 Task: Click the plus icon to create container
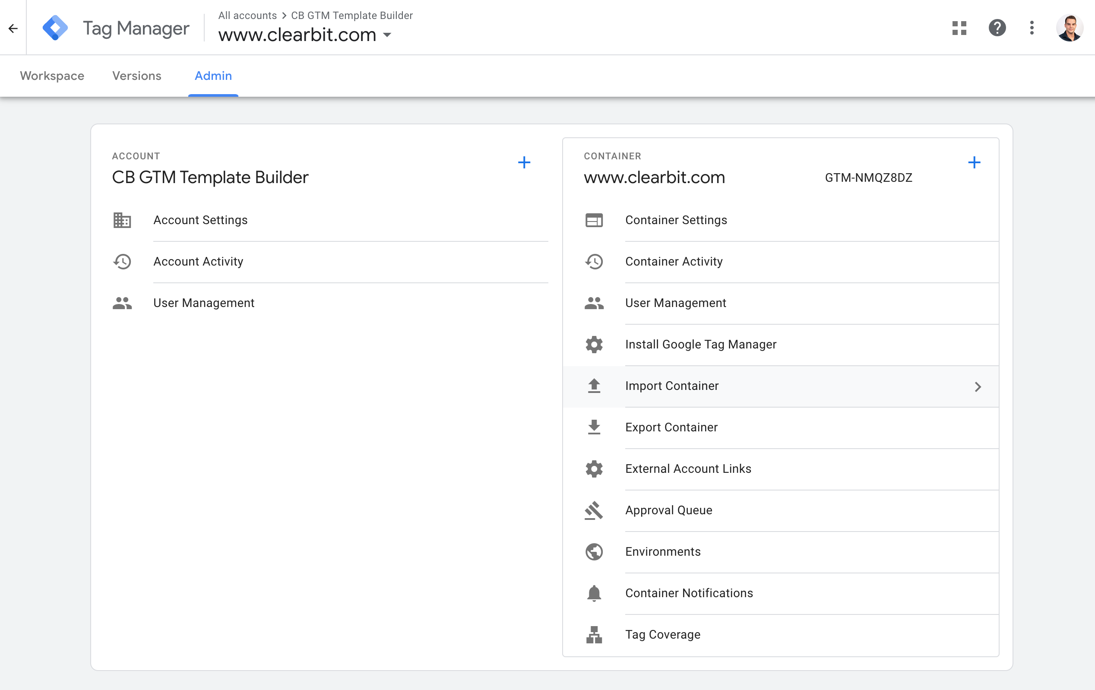[974, 162]
